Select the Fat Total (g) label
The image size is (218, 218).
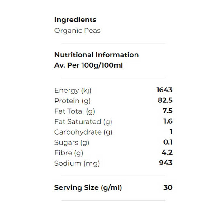[74, 111]
